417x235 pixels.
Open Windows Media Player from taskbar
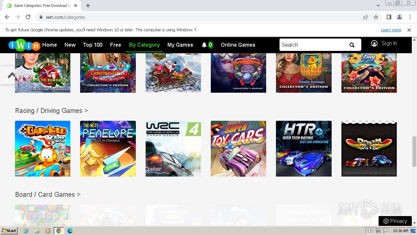tap(48, 231)
